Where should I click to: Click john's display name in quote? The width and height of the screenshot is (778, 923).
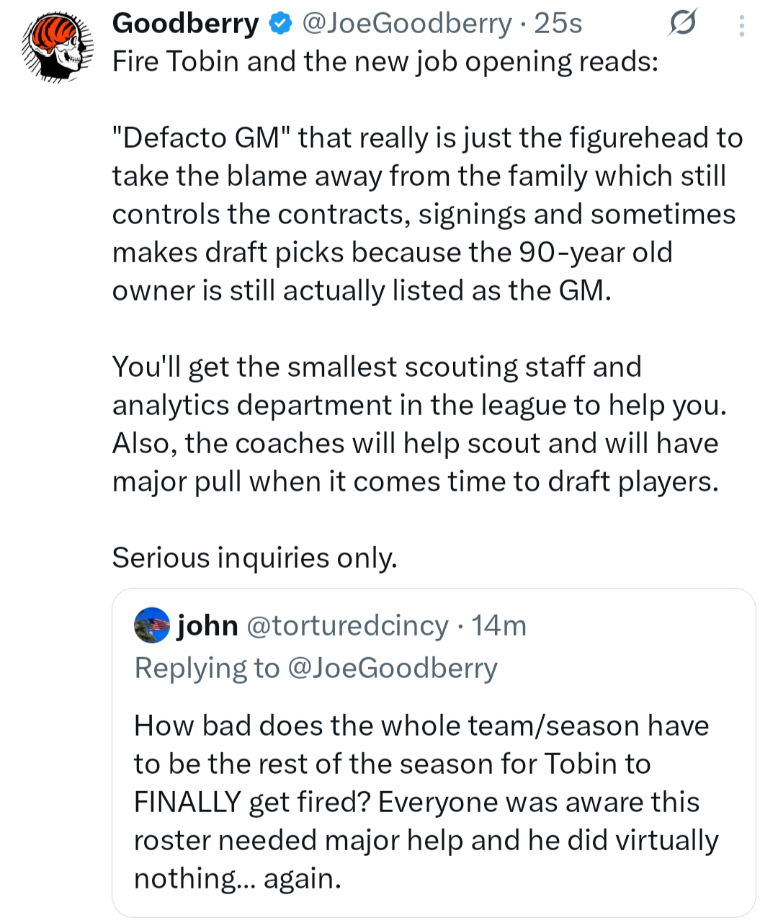(x=207, y=625)
